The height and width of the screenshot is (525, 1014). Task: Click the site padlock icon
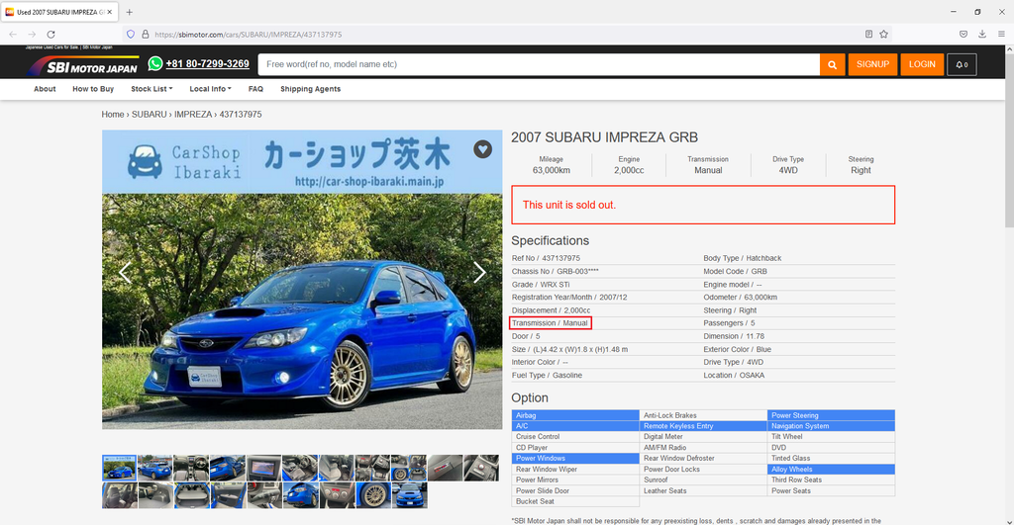[145, 35]
